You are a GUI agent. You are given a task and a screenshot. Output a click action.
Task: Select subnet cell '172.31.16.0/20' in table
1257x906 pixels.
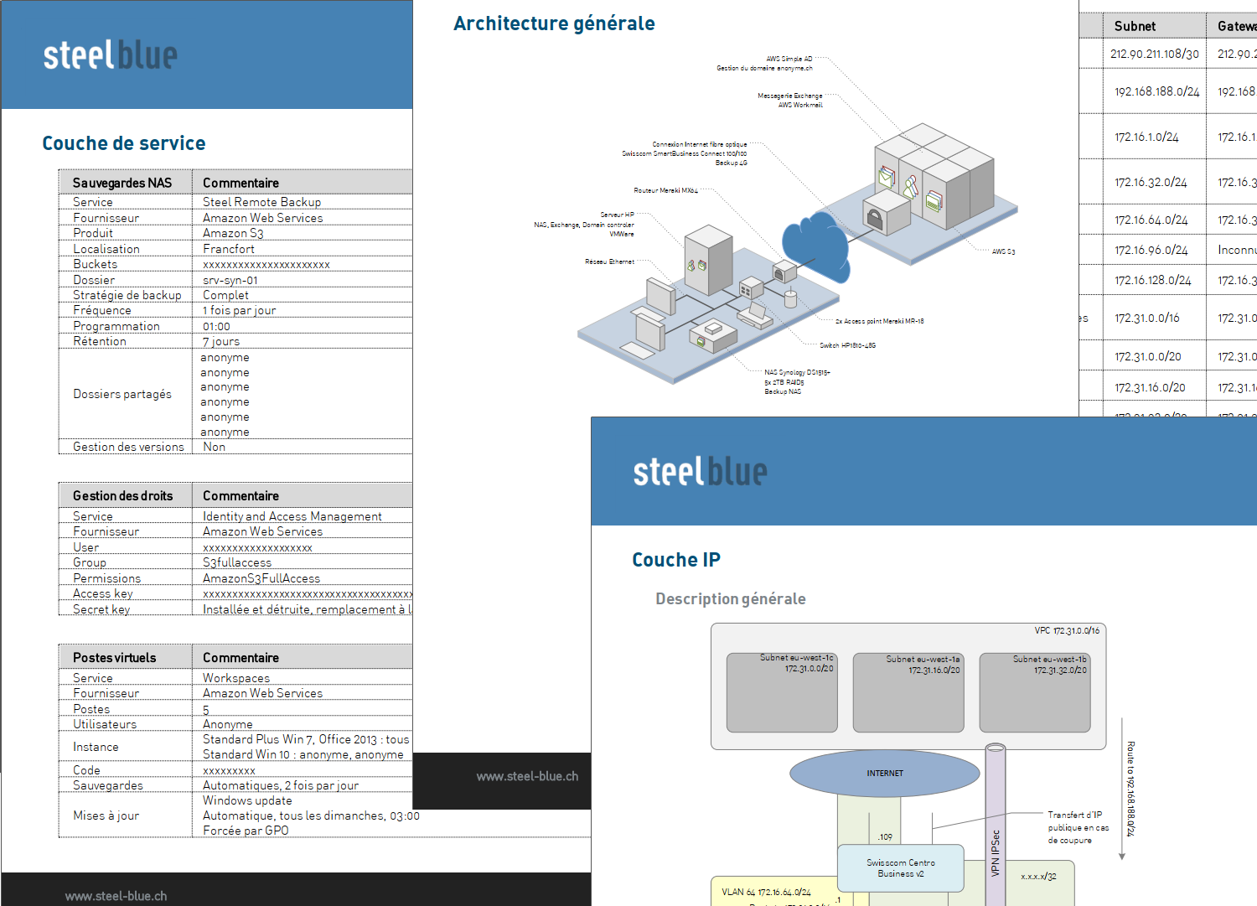[1150, 387]
